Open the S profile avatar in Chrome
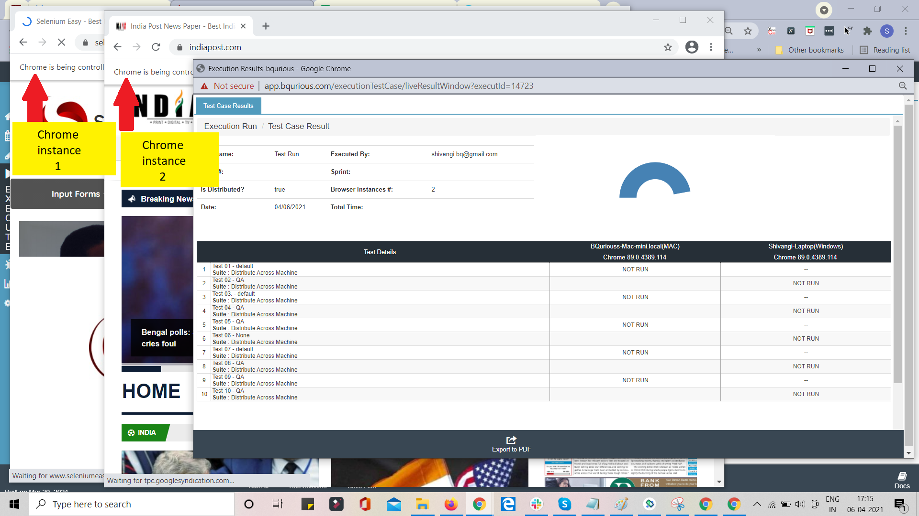The width and height of the screenshot is (919, 516). [887, 31]
